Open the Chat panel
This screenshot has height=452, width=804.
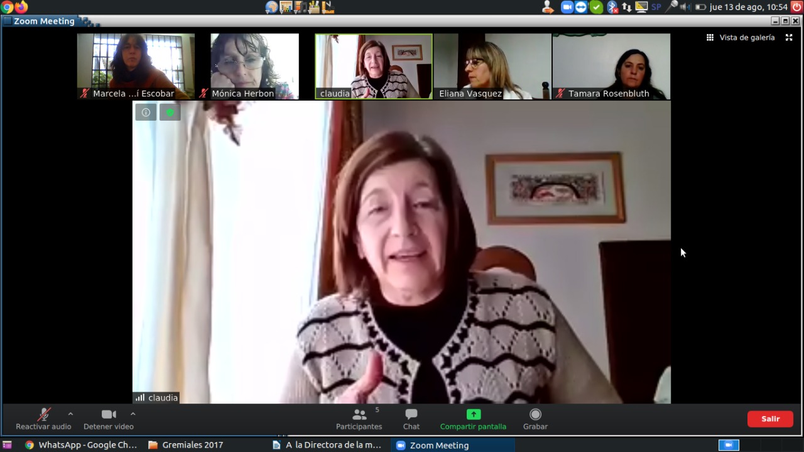tap(411, 419)
